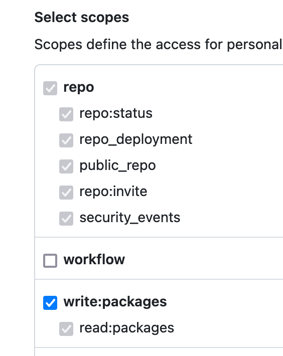Image resolution: width=283 pixels, height=356 pixels.
Task: Click the write:packages label text
Action: [x=115, y=302]
